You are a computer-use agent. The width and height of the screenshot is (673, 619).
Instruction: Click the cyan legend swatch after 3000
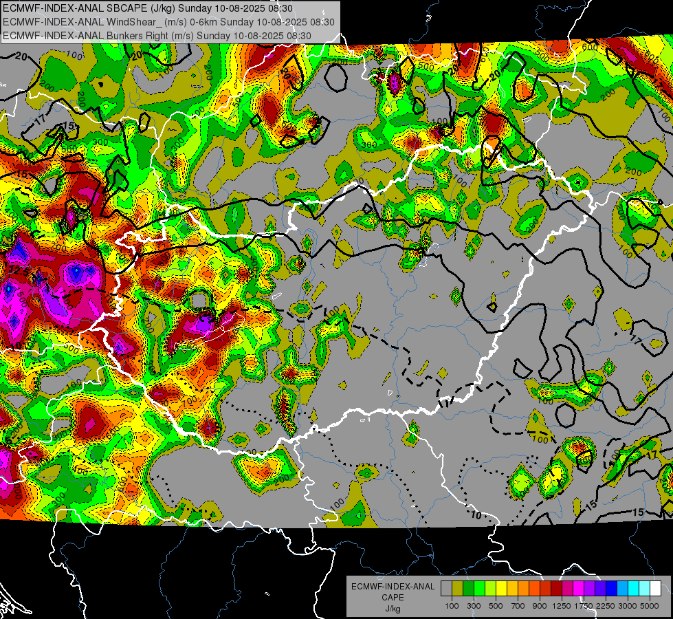pos(634,589)
